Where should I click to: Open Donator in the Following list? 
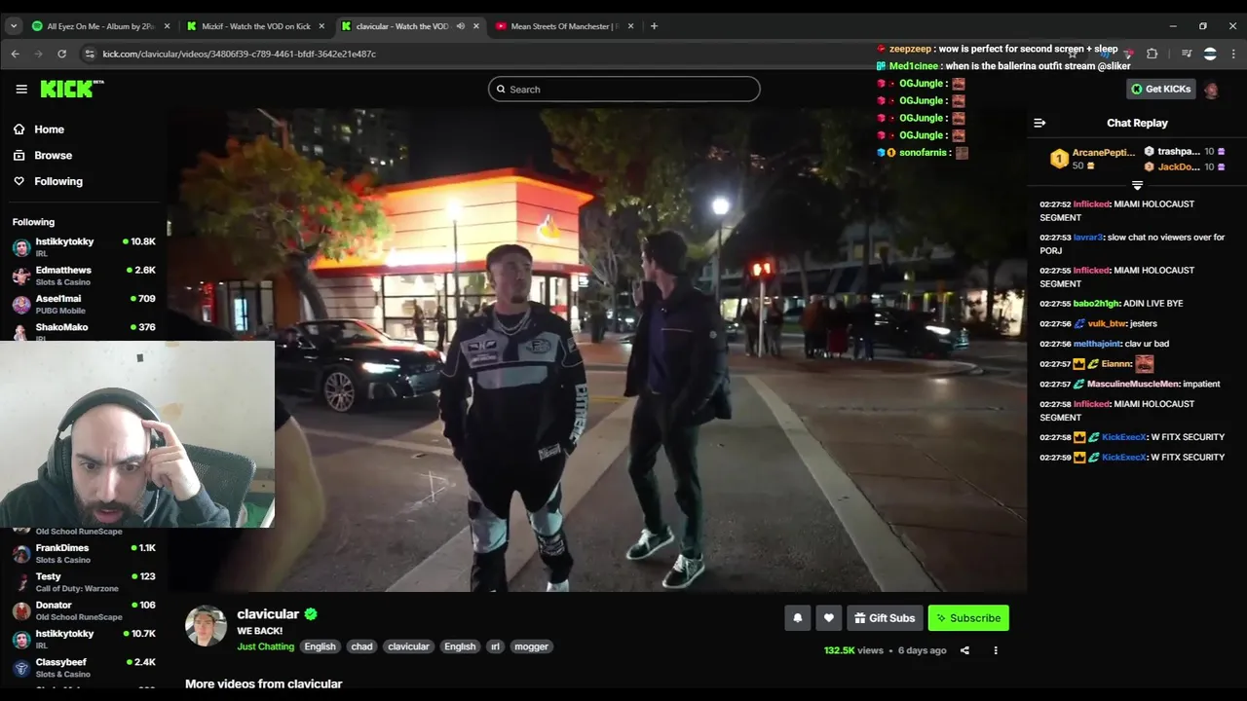pos(83,610)
